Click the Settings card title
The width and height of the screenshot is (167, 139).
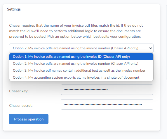(x=14, y=9)
